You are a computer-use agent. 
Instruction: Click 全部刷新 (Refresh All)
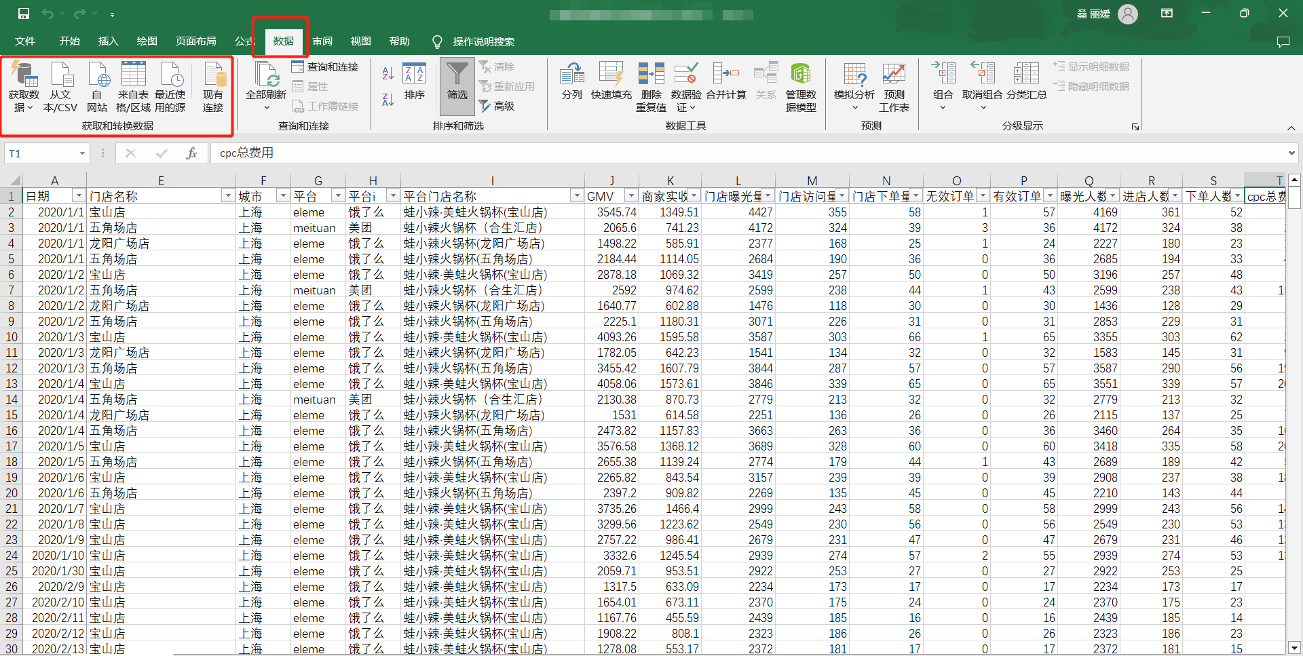[265, 87]
